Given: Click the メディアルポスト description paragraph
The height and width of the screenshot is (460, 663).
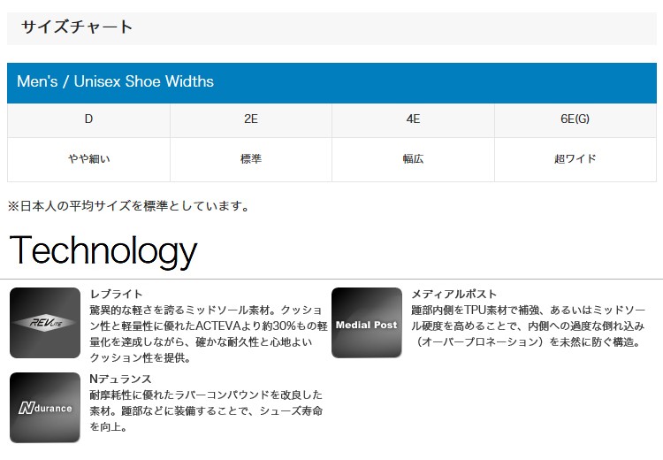Looking at the screenshot, I should point(528,326).
